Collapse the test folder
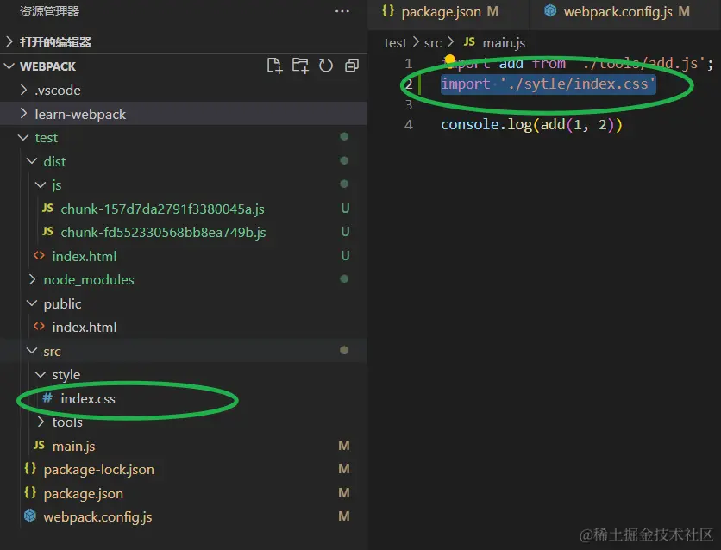The height and width of the screenshot is (550, 721). tap(23, 137)
